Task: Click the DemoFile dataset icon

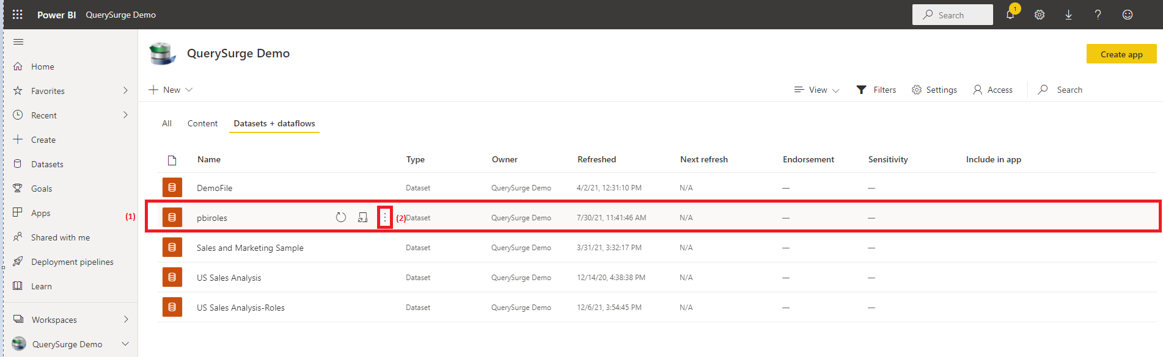Action: click(172, 187)
